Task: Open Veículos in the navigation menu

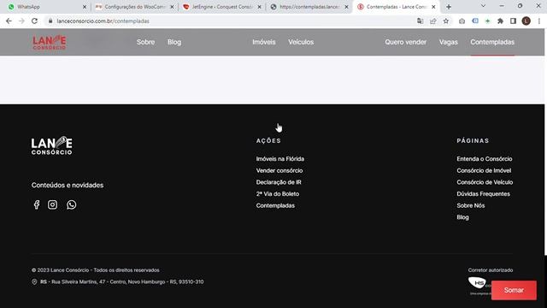Action: [301, 42]
